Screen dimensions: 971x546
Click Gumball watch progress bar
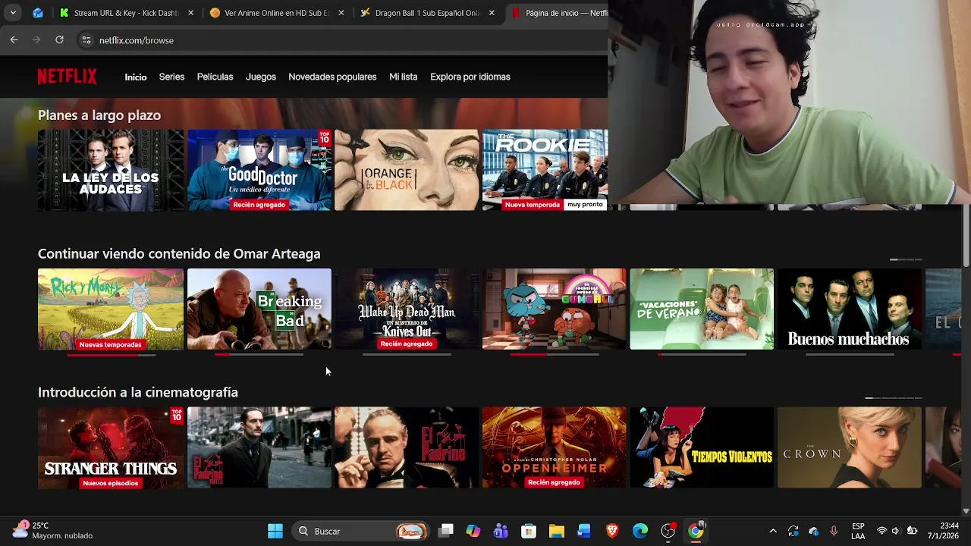pos(555,354)
